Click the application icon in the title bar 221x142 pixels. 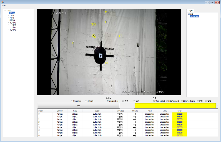pyautogui.click(x=2, y=2)
